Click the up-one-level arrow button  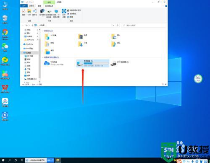[x=32, y=25]
